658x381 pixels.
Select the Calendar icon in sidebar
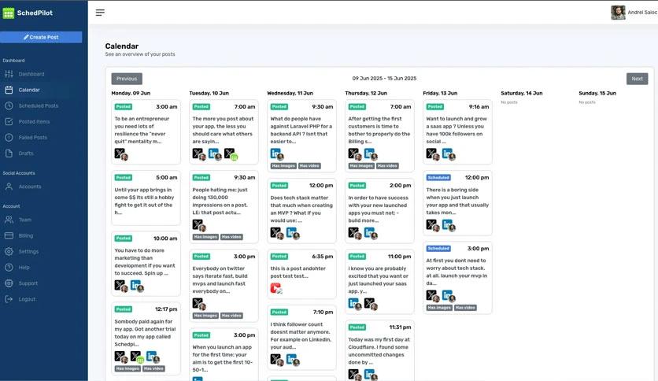9,90
